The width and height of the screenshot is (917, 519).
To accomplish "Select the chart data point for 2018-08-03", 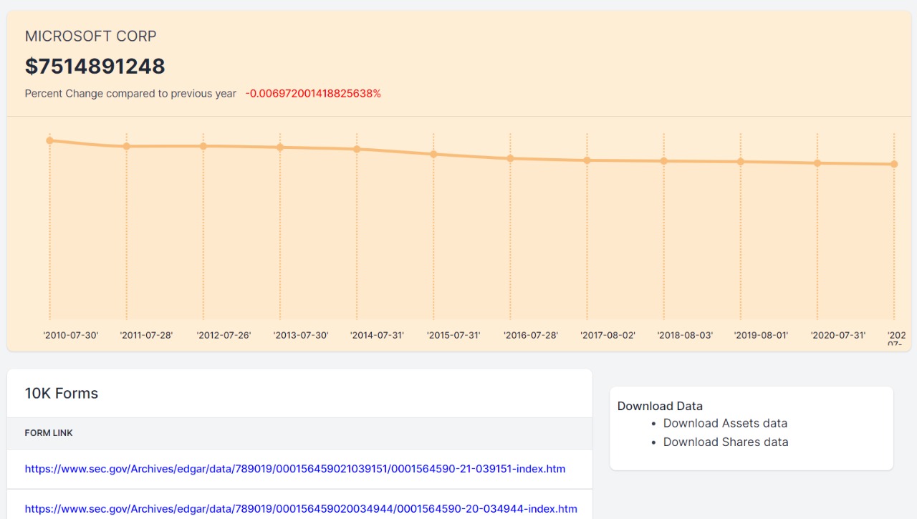I will 663,161.
